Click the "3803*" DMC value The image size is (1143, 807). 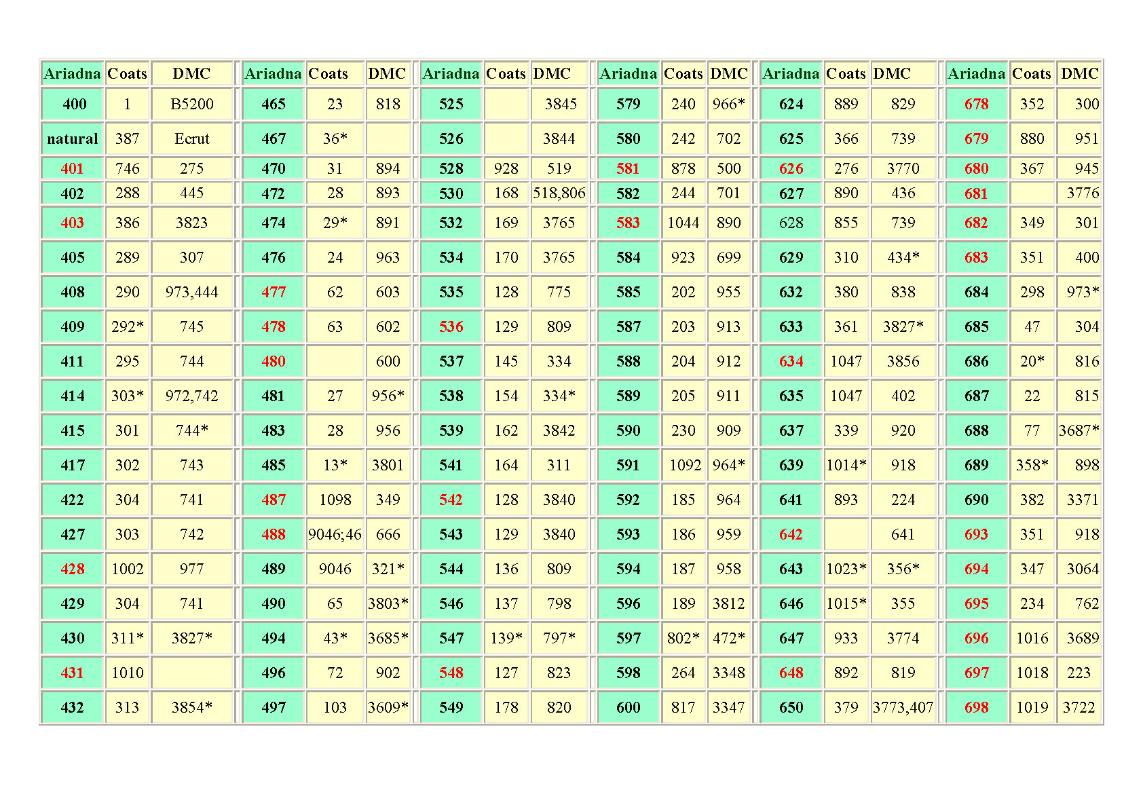[x=388, y=604]
